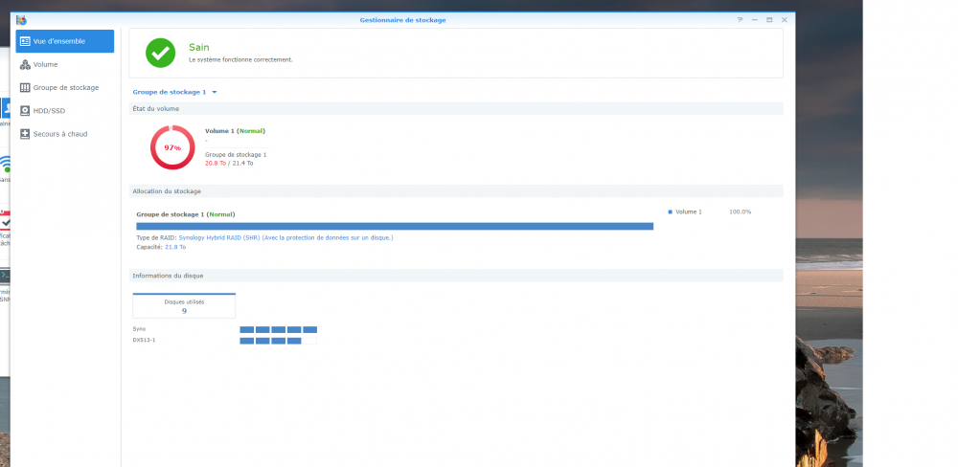958x467 pixels.
Task: Select the fourth disk block in Syno row
Action: coord(294,329)
